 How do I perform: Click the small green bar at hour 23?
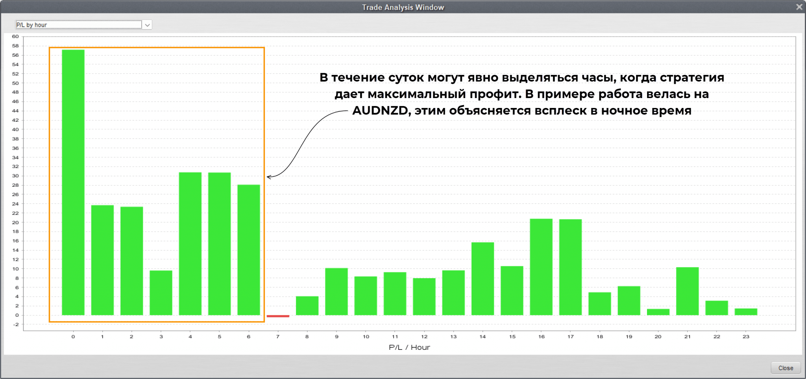tap(746, 312)
